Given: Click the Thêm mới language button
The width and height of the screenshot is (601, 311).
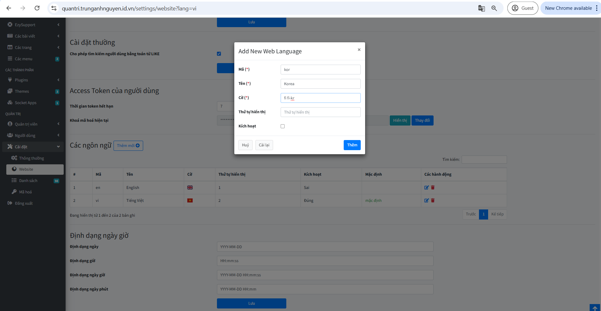Looking at the screenshot, I should pyautogui.click(x=128, y=146).
